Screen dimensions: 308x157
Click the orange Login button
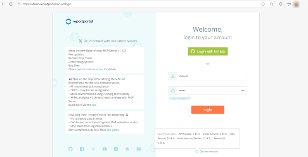pyautogui.click(x=208, y=110)
